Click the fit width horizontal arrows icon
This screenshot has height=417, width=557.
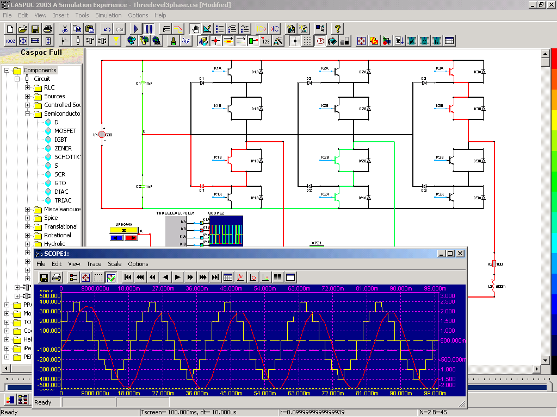coord(35,41)
